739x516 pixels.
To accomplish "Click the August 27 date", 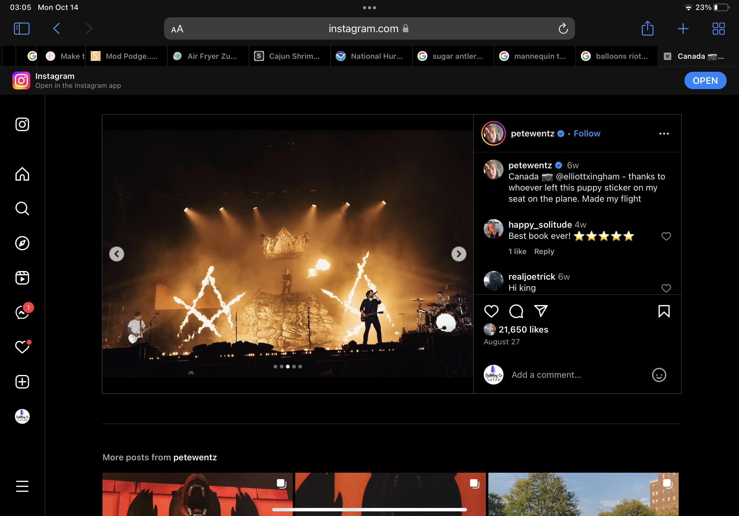I will tap(501, 342).
